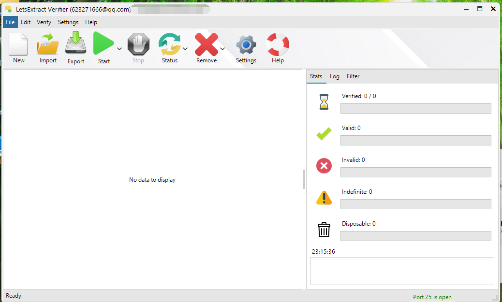
Task: Expand the Remove dropdown arrow
Action: [x=222, y=48]
